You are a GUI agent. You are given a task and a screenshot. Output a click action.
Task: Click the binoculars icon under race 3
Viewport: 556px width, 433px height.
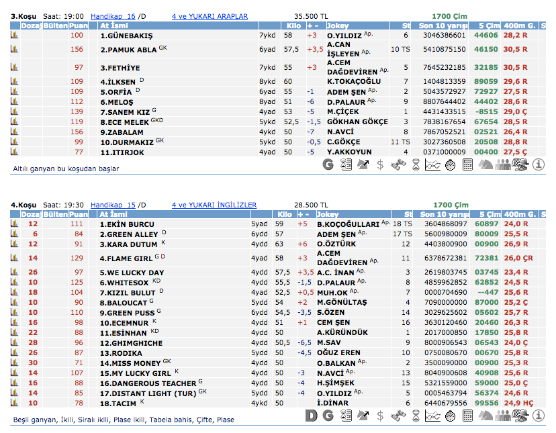pos(398,164)
